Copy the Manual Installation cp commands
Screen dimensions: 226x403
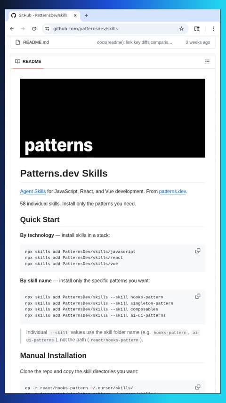pyautogui.click(x=198, y=387)
